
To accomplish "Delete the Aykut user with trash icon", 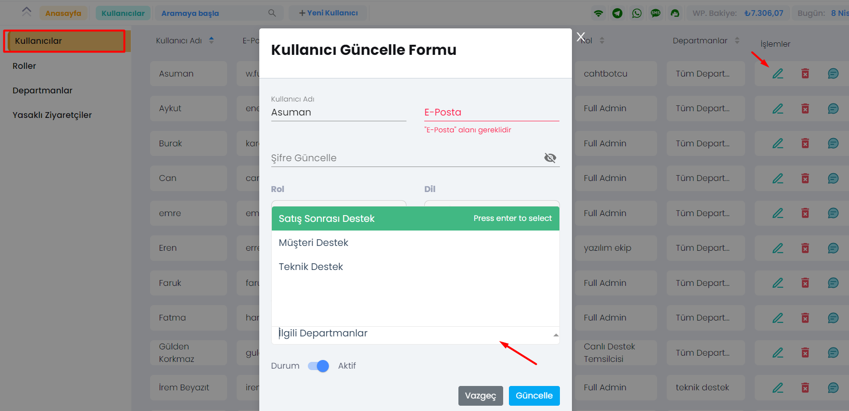I will tap(805, 108).
